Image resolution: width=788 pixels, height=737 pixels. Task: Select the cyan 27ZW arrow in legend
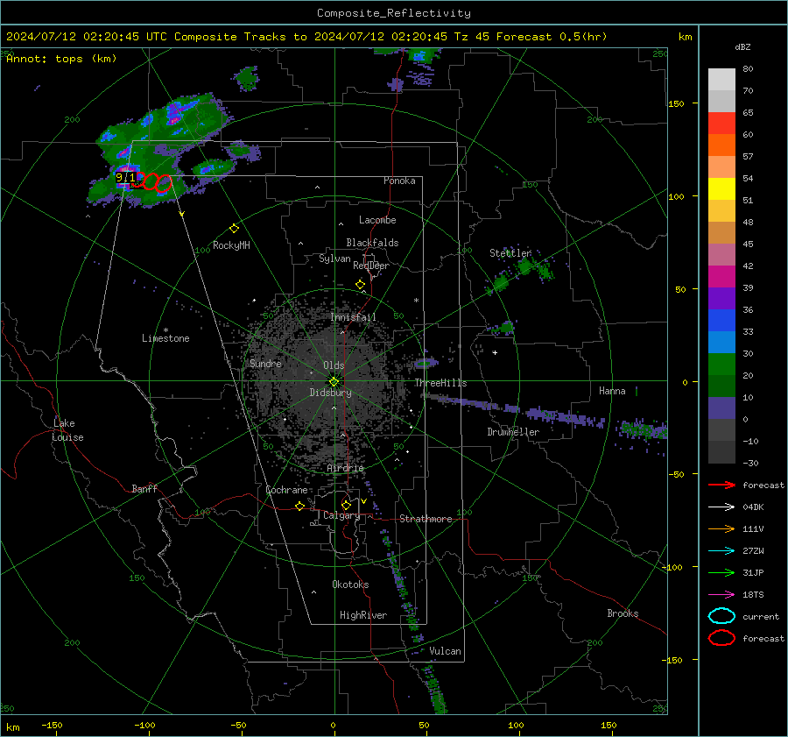click(721, 551)
